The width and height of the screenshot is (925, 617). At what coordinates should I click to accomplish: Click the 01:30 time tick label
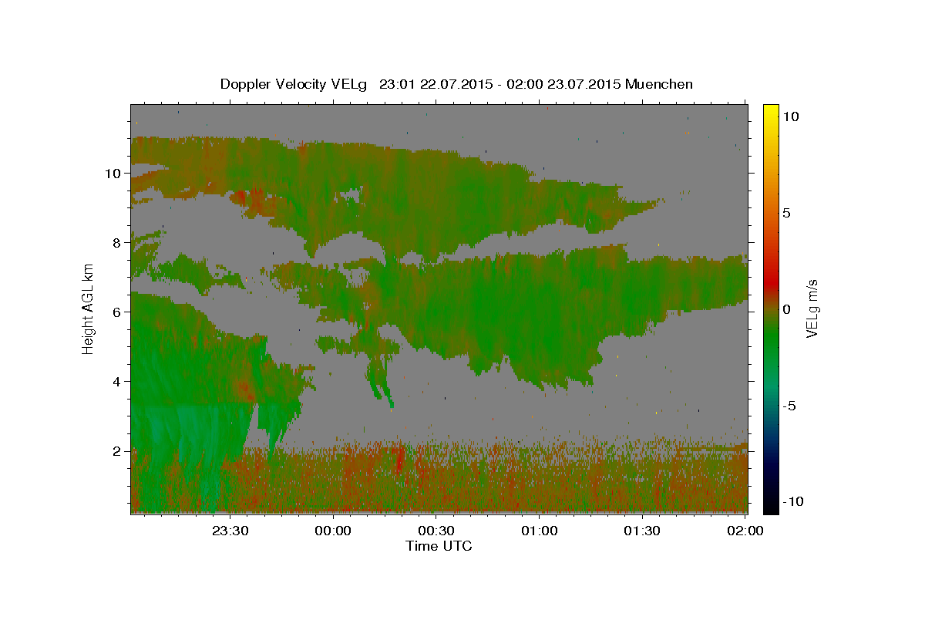click(x=642, y=531)
